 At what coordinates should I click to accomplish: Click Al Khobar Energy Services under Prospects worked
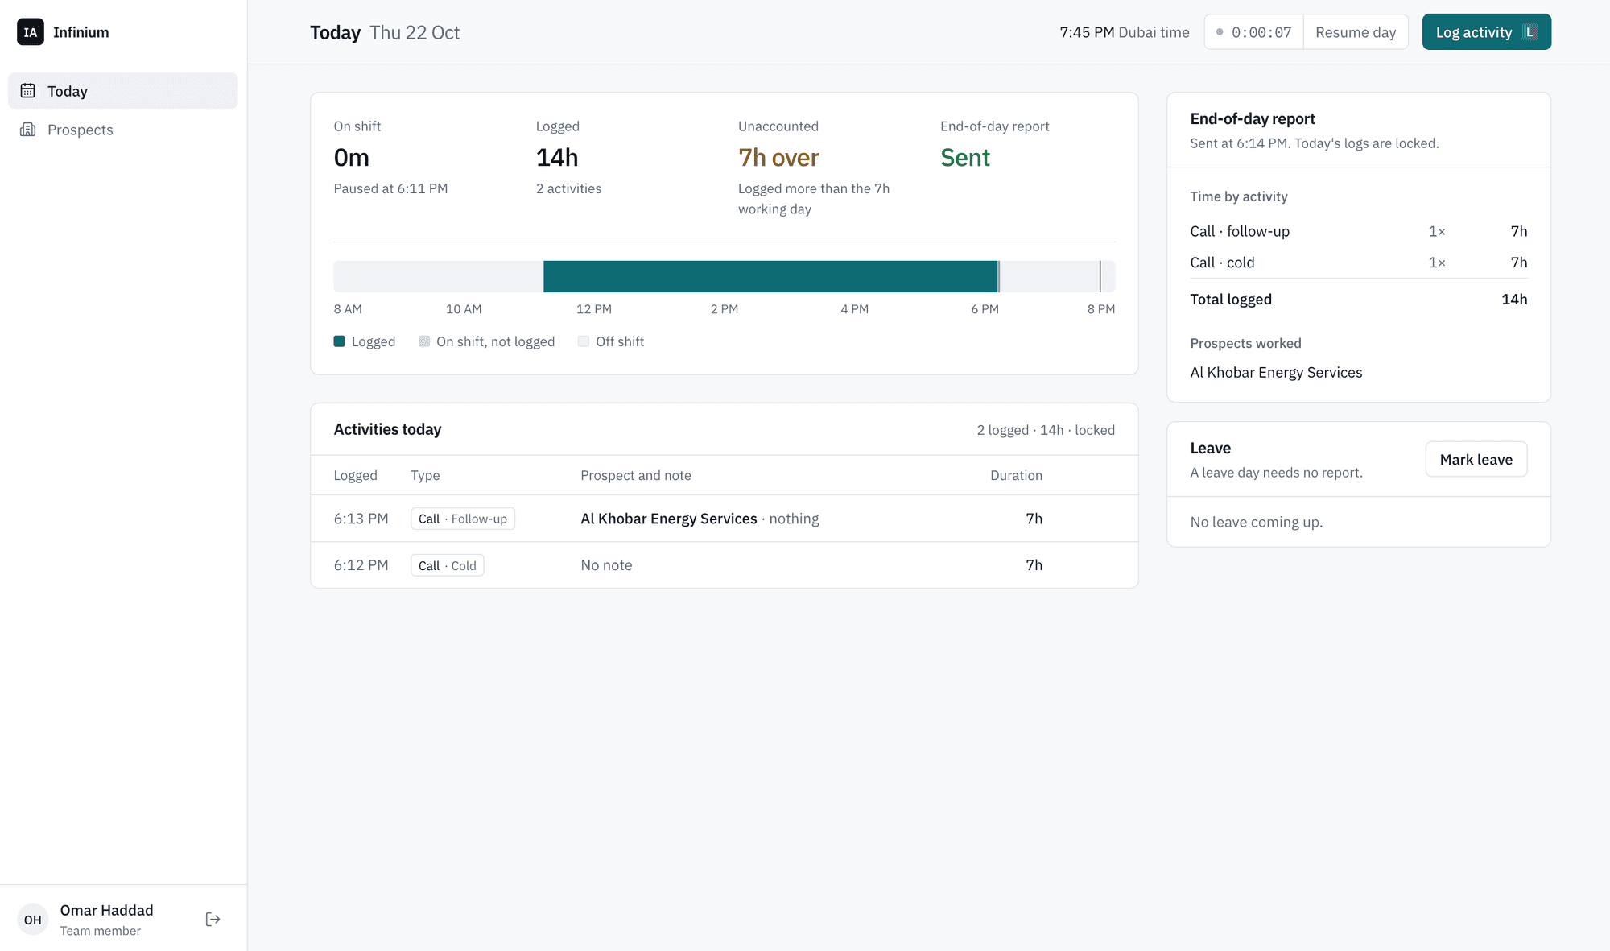[1276, 373]
